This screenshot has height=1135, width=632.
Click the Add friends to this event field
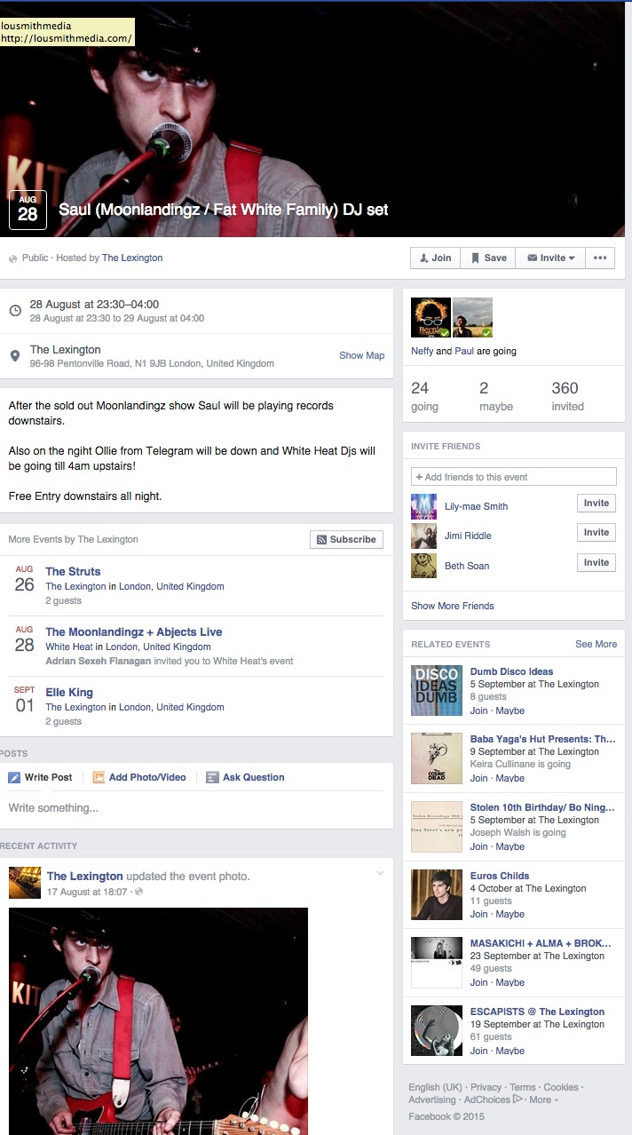click(x=514, y=477)
